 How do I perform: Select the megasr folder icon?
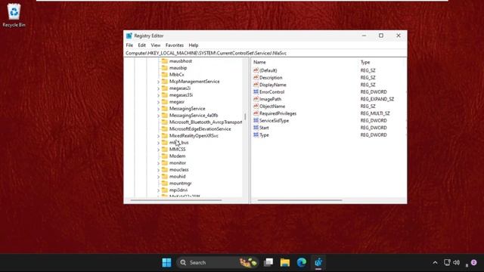click(165, 102)
